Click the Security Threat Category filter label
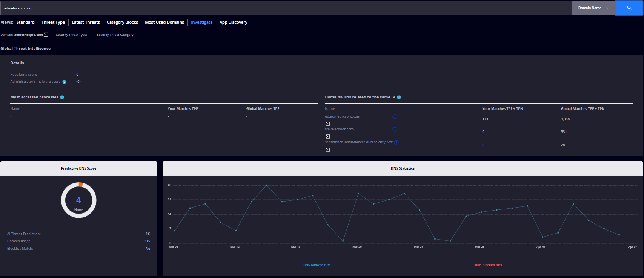The height and width of the screenshot is (278, 644). (115, 35)
